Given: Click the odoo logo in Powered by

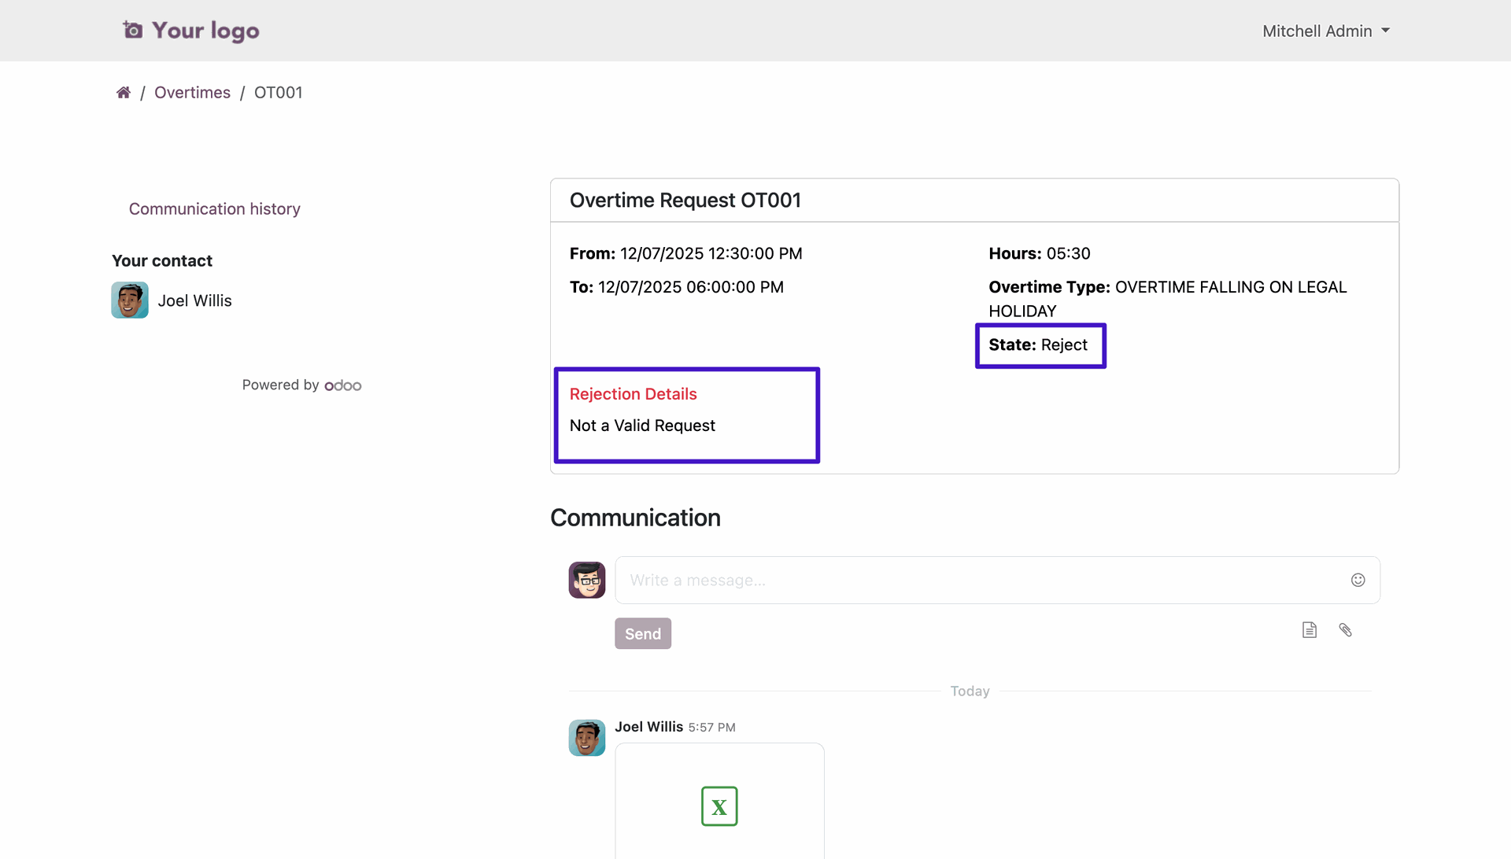Looking at the screenshot, I should coord(343,385).
